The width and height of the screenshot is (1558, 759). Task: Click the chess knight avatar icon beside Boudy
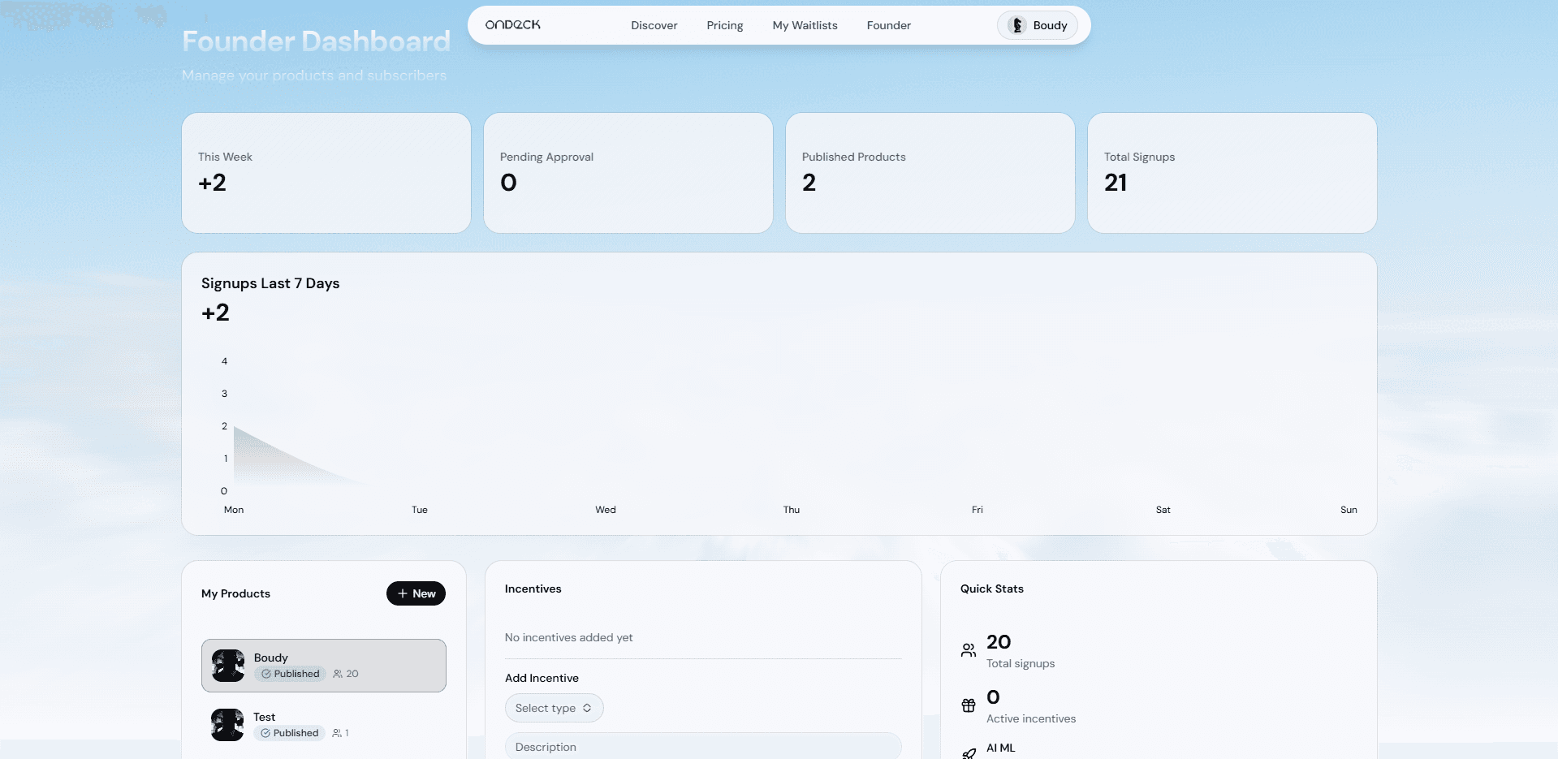[x=1016, y=25]
